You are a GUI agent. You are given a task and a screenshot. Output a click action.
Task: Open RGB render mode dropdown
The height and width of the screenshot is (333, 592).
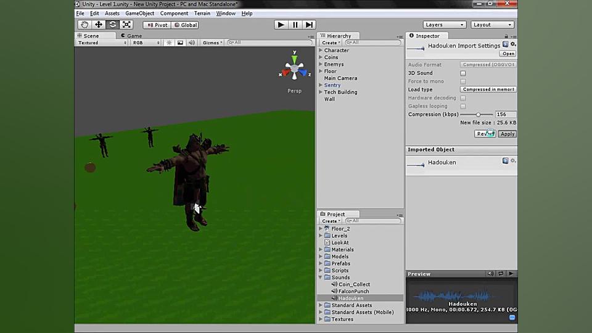click(146, 43)
